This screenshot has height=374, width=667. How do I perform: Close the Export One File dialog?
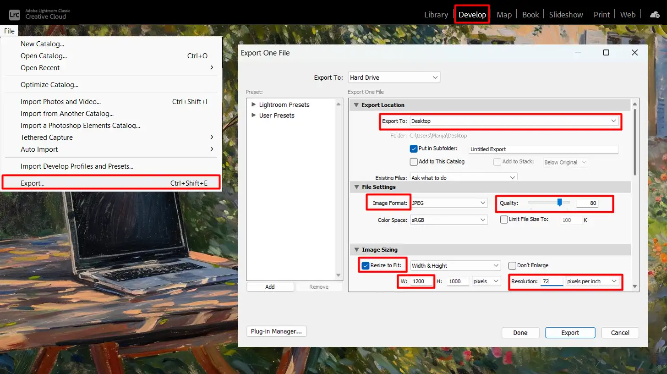tap(634, 53)
